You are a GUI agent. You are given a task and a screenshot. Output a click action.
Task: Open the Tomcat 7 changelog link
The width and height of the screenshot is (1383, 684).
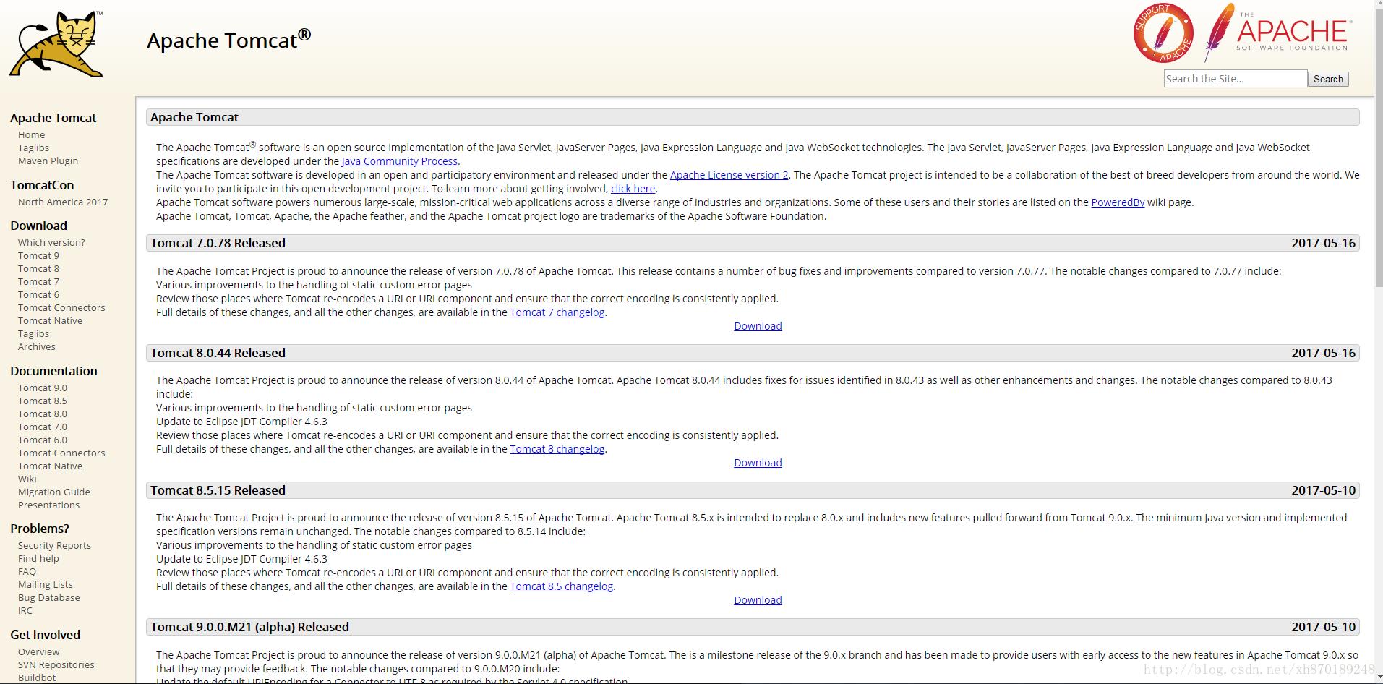point(557,312)
